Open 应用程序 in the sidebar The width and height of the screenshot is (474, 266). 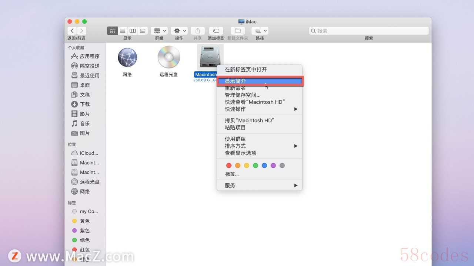pyautogui.click(x=89, y=57)
